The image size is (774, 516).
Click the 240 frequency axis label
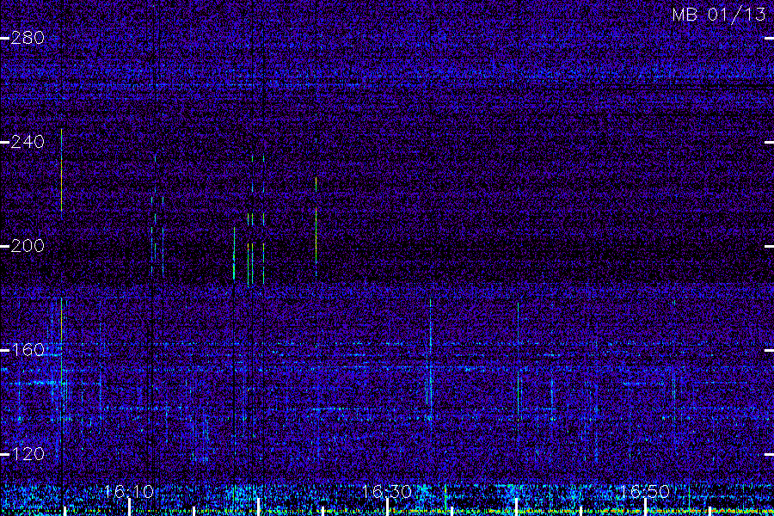28,142
